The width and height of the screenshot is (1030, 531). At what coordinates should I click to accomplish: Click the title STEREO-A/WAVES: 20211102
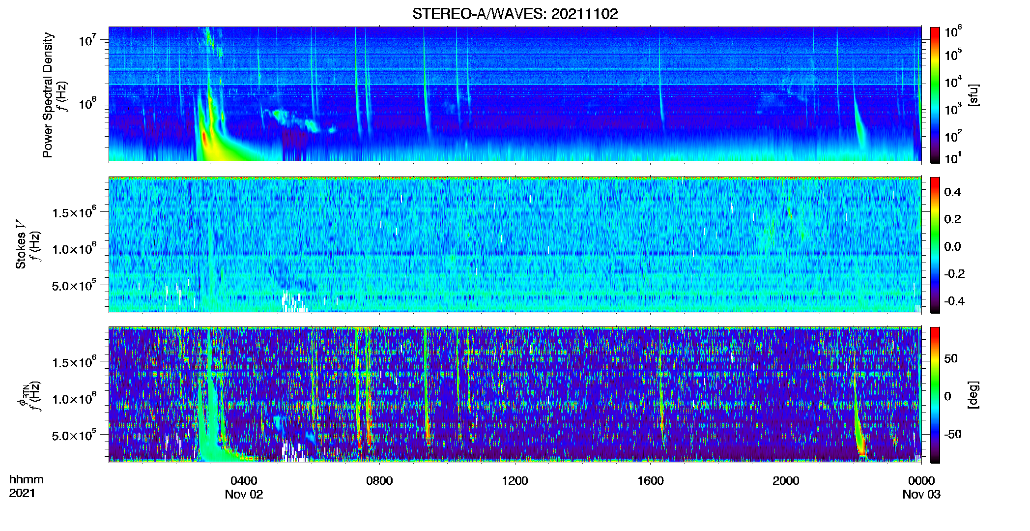point(515,14)
